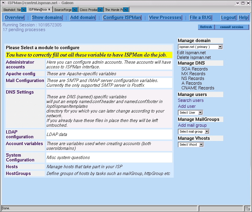This screenshot has width=252, height=212.
Task: Click the 'Misc system questions' description
Action: click(x=68, y=158)
